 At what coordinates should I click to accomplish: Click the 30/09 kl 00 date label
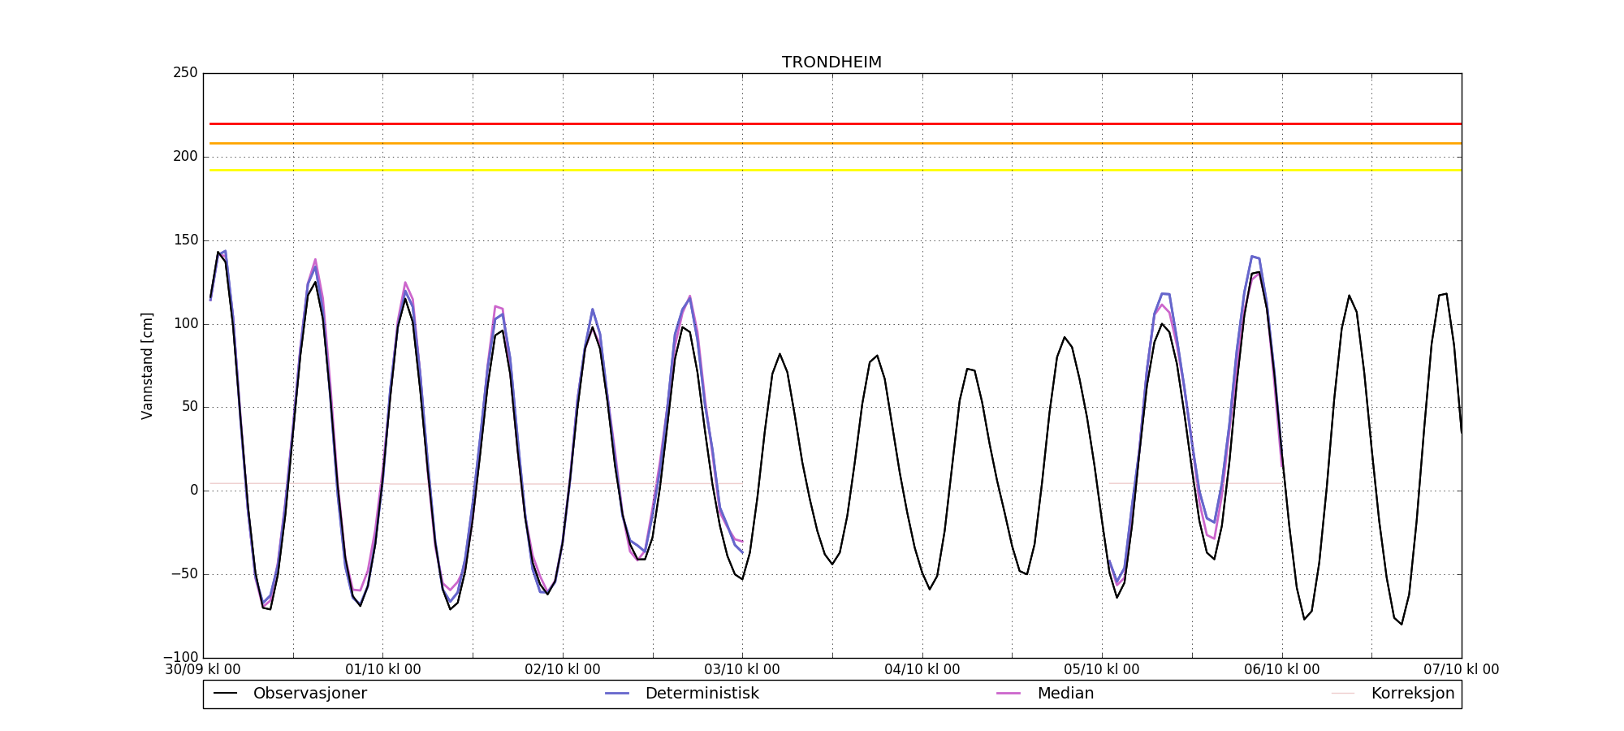coord(203,670)
